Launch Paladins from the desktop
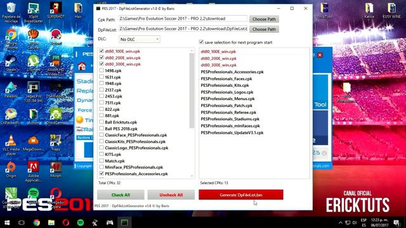Image resolution: width=406 pixels, height=228 pixels. coord(11,90)
